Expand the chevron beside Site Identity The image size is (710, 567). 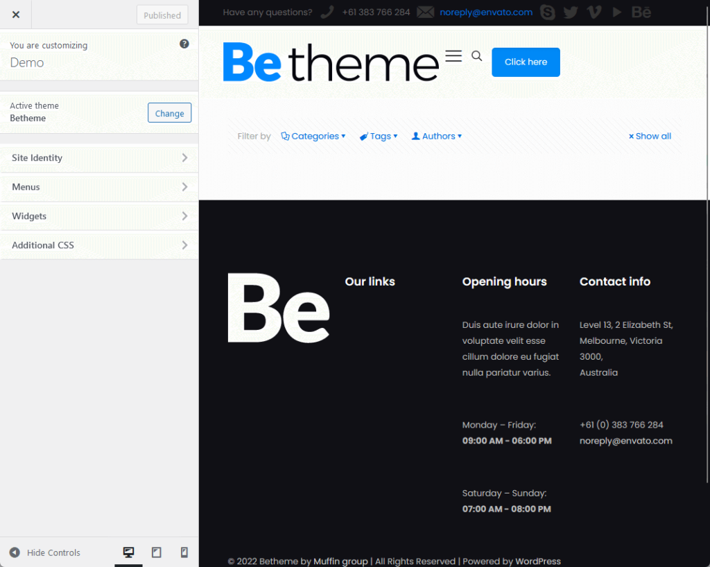[184, 158]
